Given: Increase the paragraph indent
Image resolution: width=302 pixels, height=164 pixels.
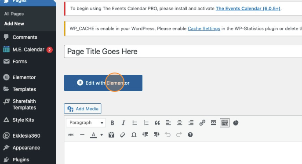Looking at the screenshot, I should (x=156, y=135).
